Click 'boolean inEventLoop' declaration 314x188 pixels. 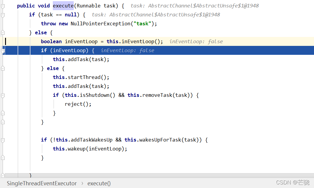(69, 41)
